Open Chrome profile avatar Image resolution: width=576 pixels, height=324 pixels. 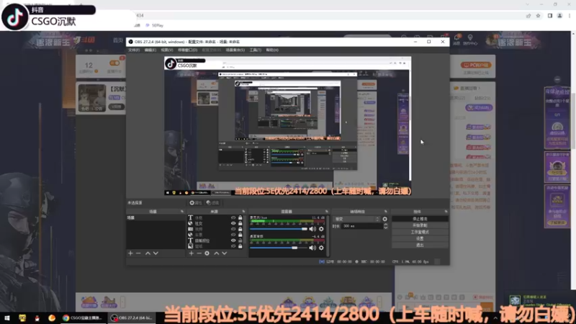(x=560, y=15)
